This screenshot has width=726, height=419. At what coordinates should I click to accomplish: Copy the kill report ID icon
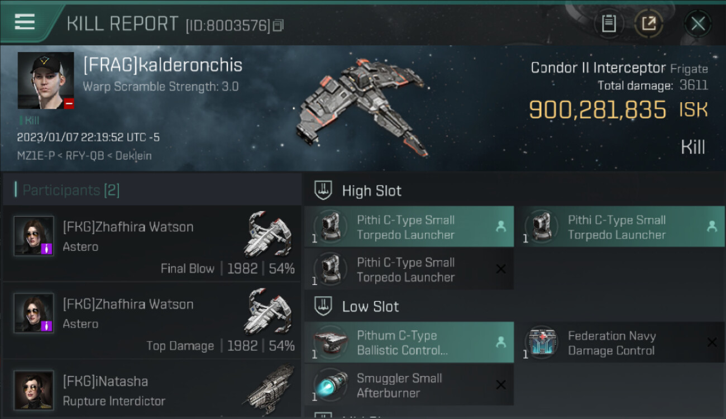pos(278,25)
